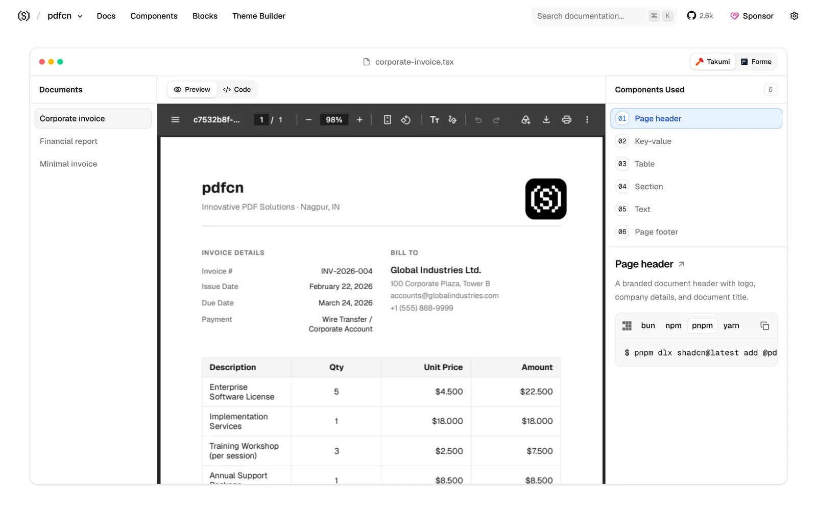Image resolution: width=817 pixels, height=510 pixels.
Task: Select the Key-value component
Action: coord(696,141)
